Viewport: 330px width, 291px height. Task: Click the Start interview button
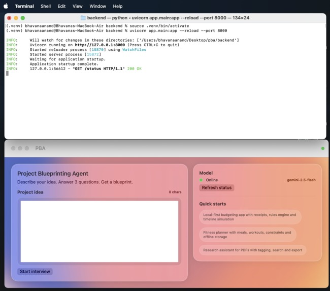(x=35, y=271)
